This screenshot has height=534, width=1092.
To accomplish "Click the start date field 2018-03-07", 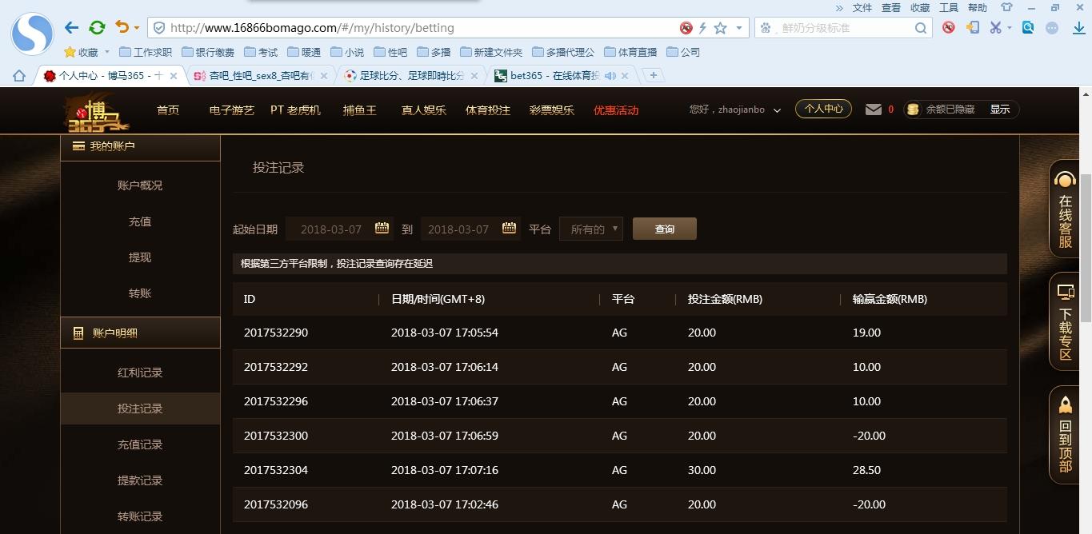I will click(x=339, y=229).
